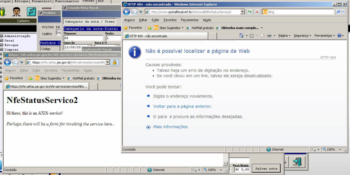Click the Número field containing 66
Screen dimensions: 350x175
pos(83,38)
